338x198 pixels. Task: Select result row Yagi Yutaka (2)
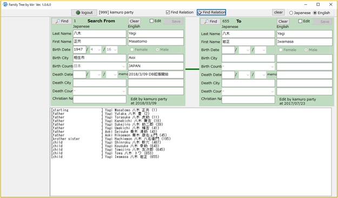pyautogui.click(x=100, y=114)
